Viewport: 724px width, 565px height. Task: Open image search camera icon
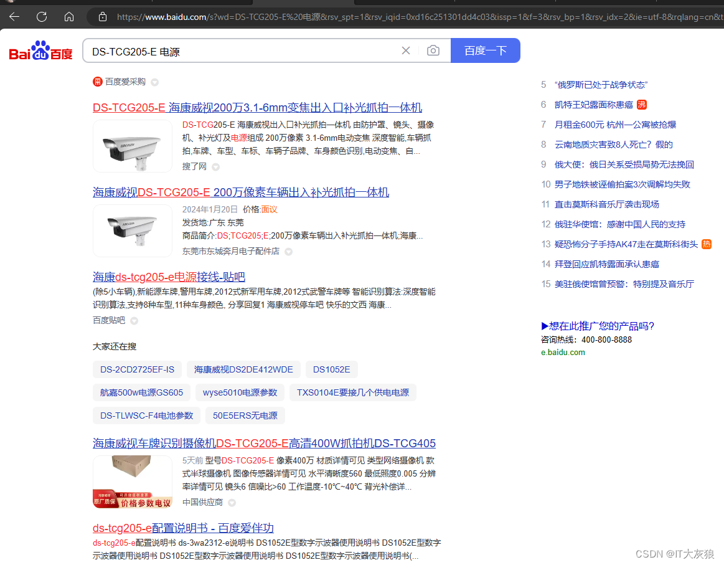click(433, 50)
